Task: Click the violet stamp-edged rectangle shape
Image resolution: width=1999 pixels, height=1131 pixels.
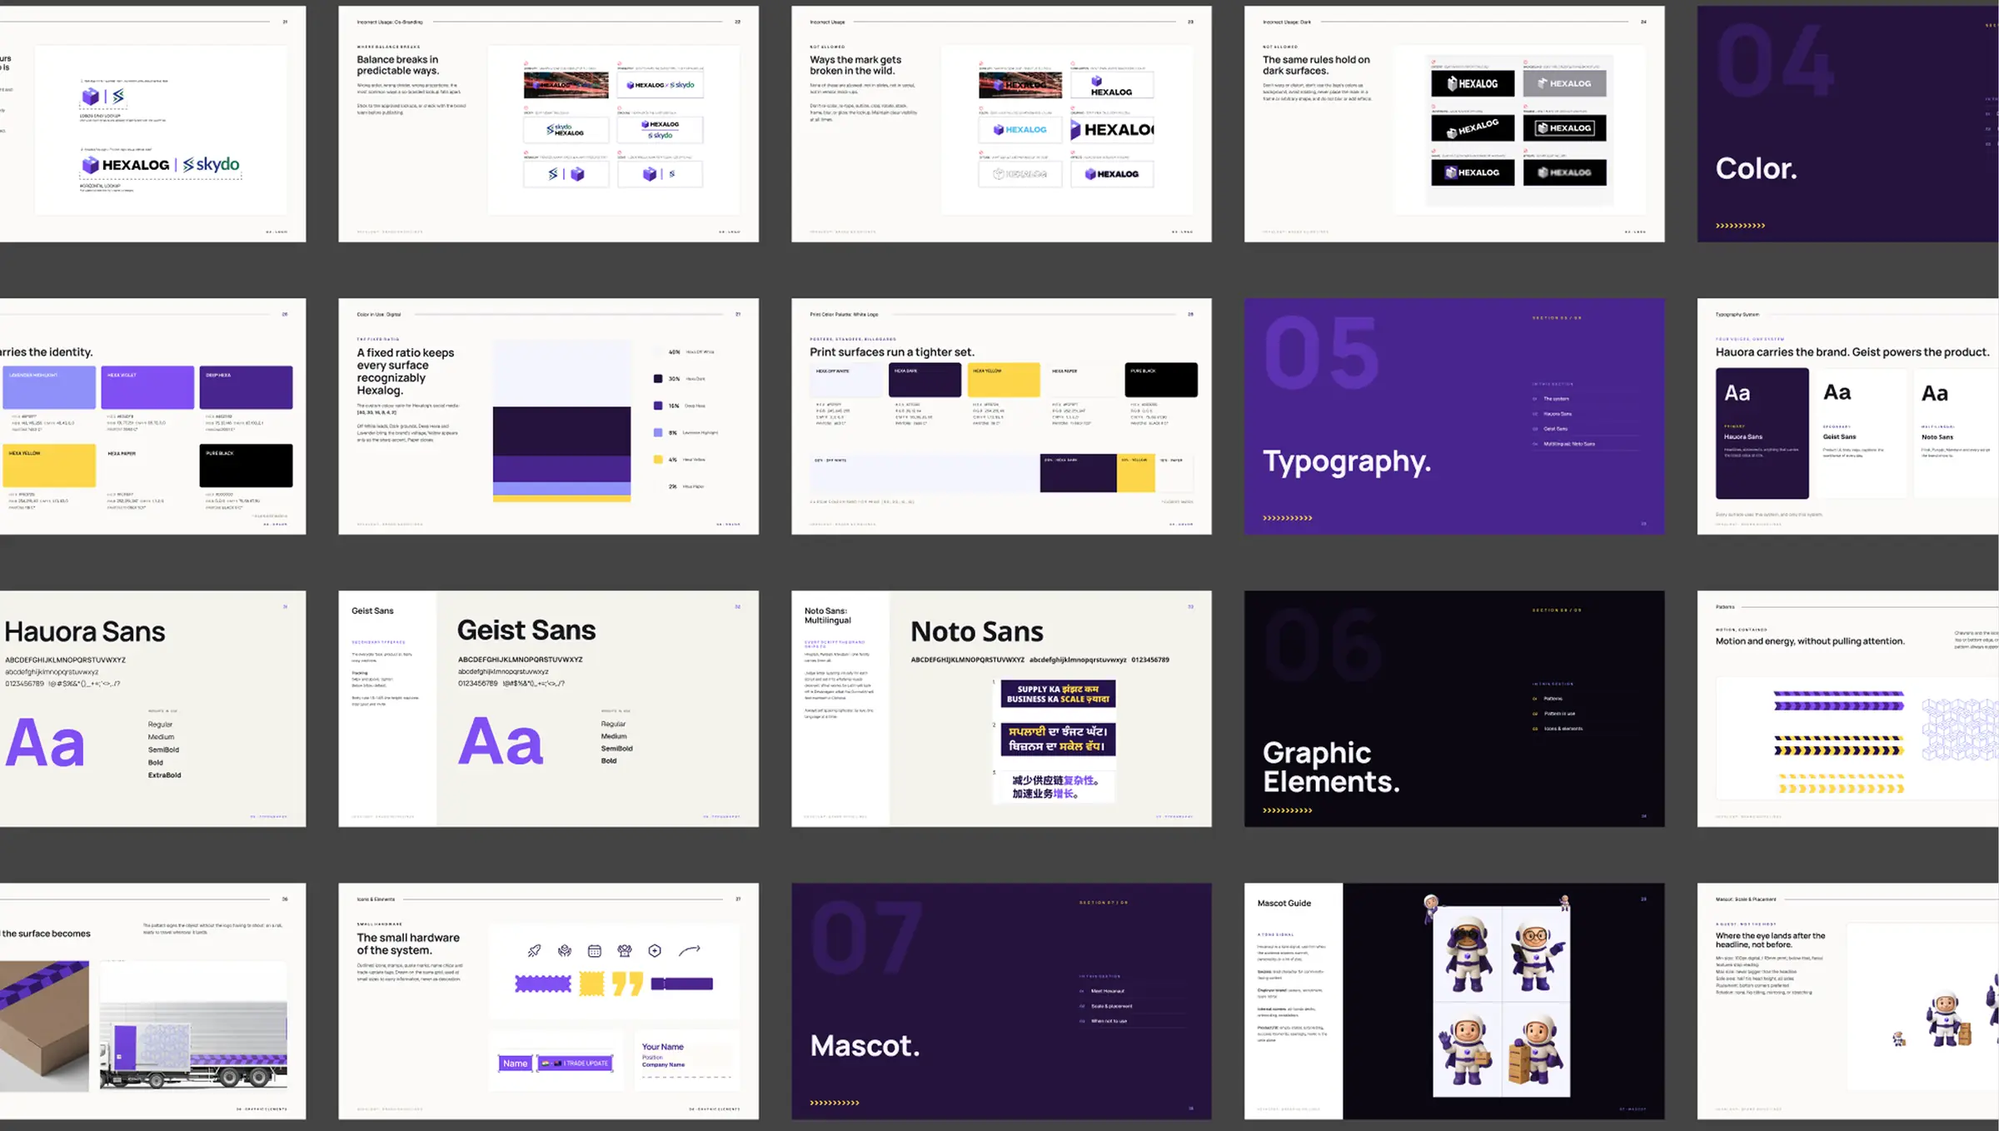Action: point(543,984)
